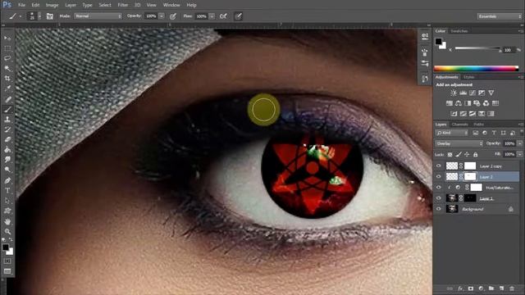The image size is (525, 295).
Task: Toggle Quick Mask mode icon
Action: tap(7, 261)
